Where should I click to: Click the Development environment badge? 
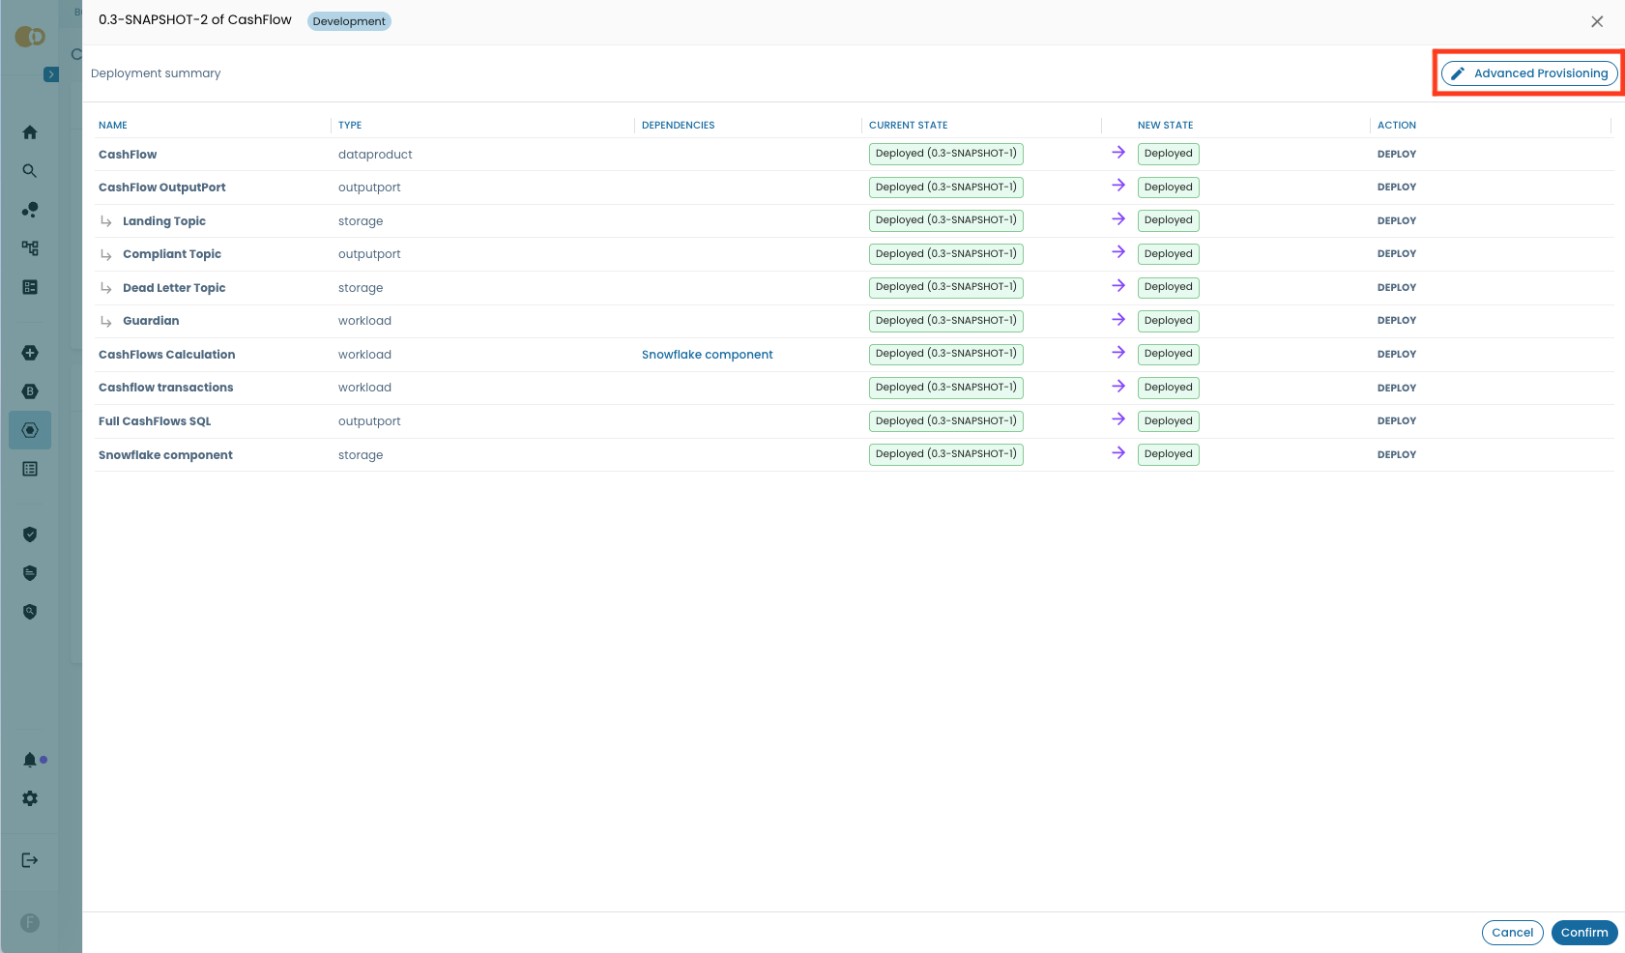(x=349, y=21)
